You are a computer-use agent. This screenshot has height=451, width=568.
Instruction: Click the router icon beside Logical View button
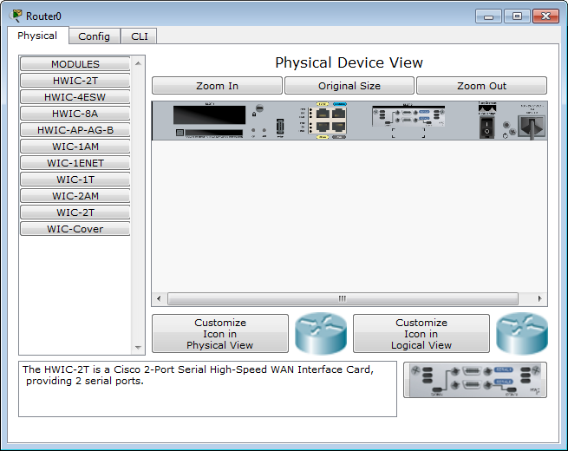coord(522,333)
